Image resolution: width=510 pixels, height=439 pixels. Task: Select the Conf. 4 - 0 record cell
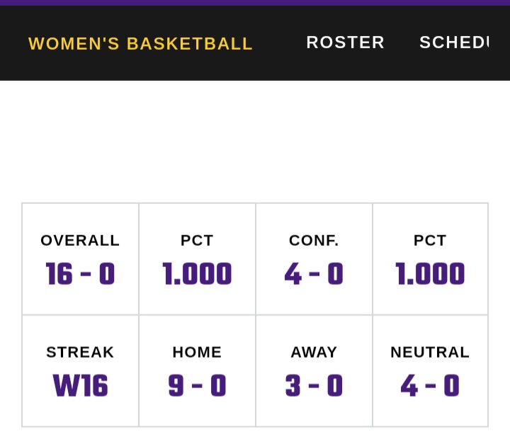pyautogui.click(x=314, y=259)
